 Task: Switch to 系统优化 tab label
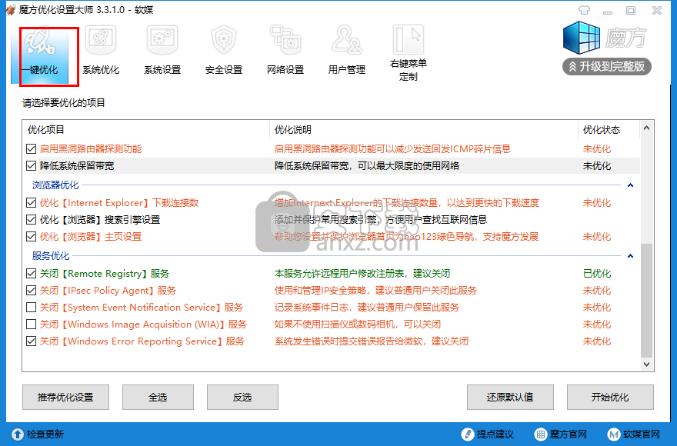point(101,70)
